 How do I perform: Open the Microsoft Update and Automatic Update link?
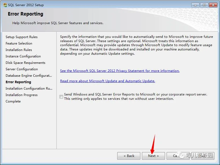[x=108, y=81]
